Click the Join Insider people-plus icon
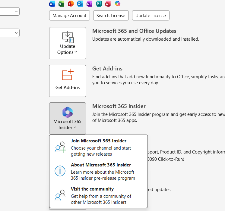The width and height of the screenshot is (225, 211). (60, 147)
